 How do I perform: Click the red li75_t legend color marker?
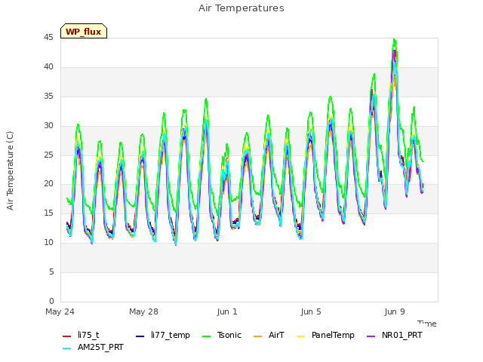[67, 336]
